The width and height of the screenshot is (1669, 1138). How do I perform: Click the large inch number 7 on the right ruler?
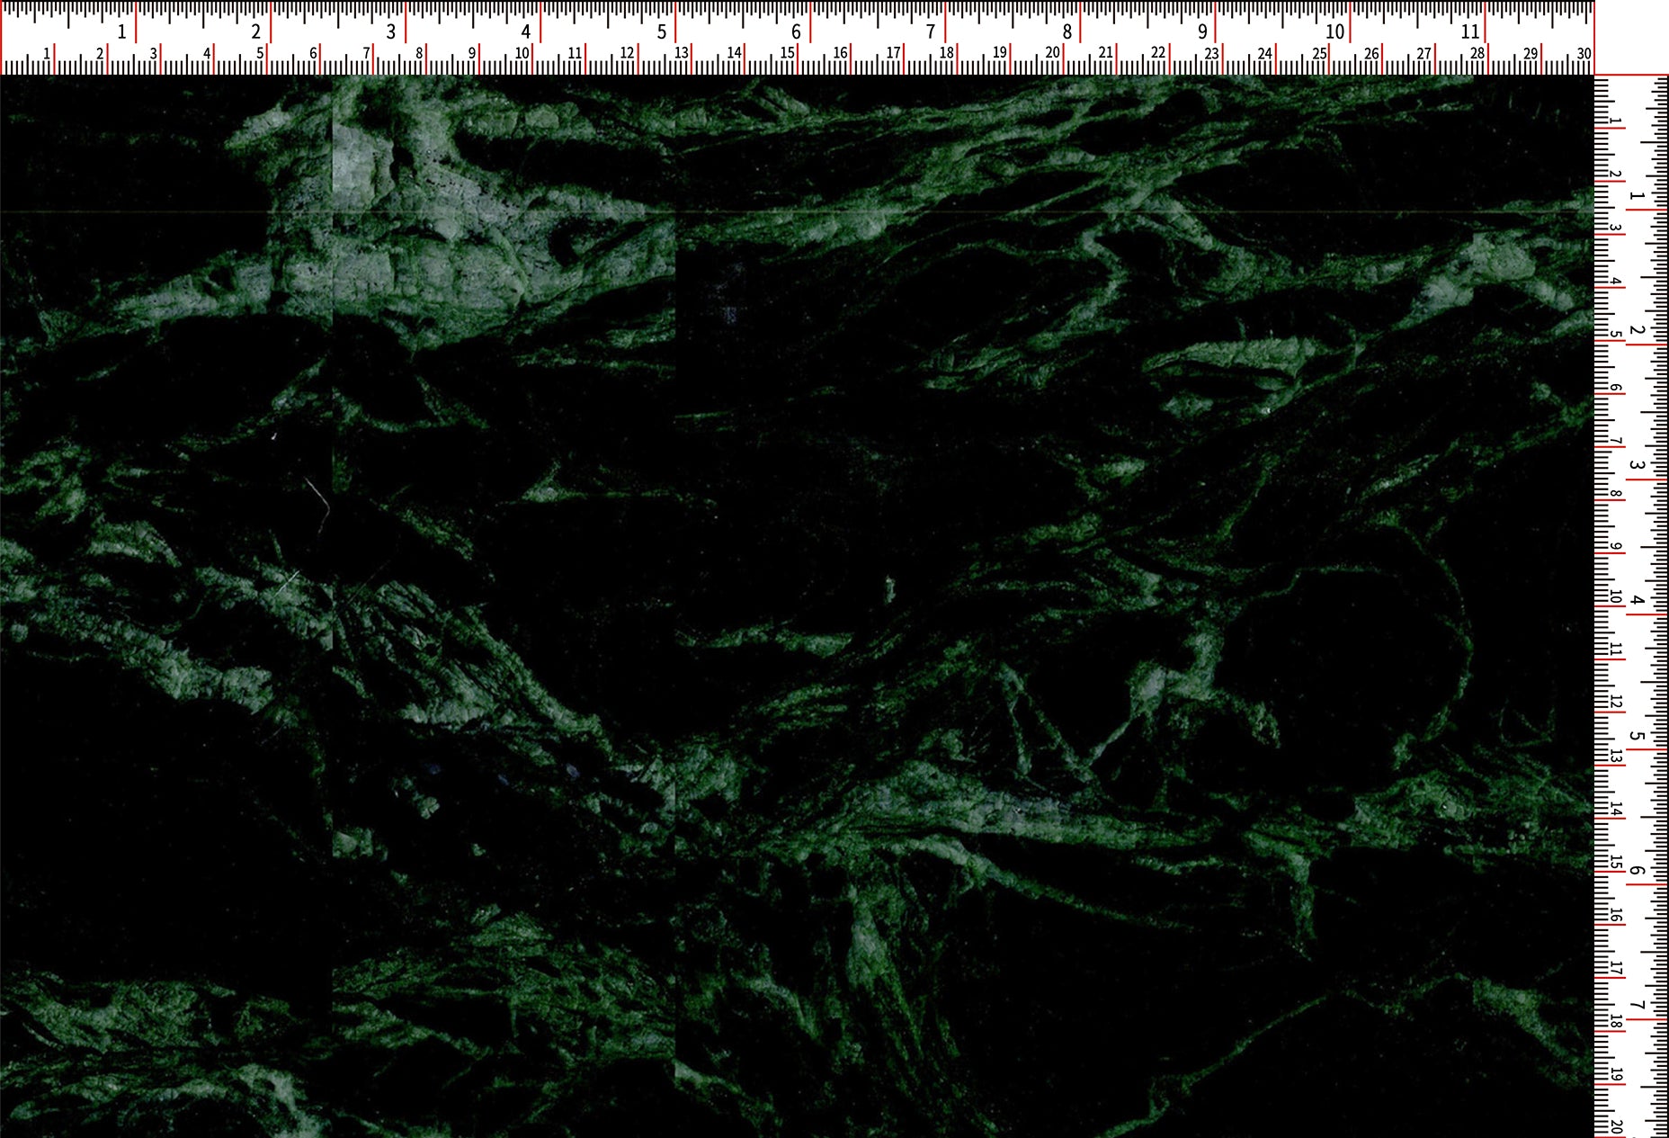[x=1638, y=1006]
